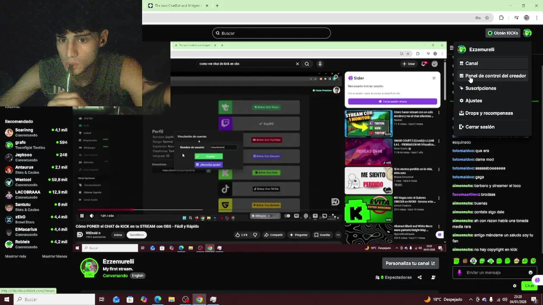This screenshot has width=543, height=305.
Task: Open a new browser tab
Action: tap(217, 6)
